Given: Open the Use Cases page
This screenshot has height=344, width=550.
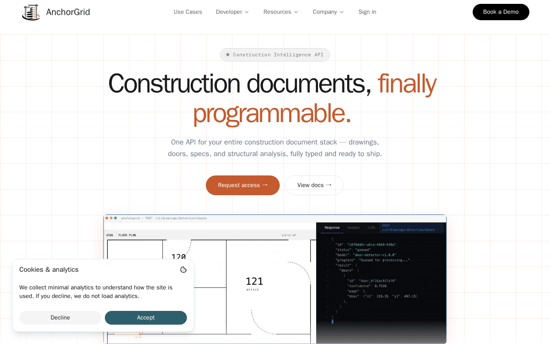Looking at the screenshot, I should [188, 12].
